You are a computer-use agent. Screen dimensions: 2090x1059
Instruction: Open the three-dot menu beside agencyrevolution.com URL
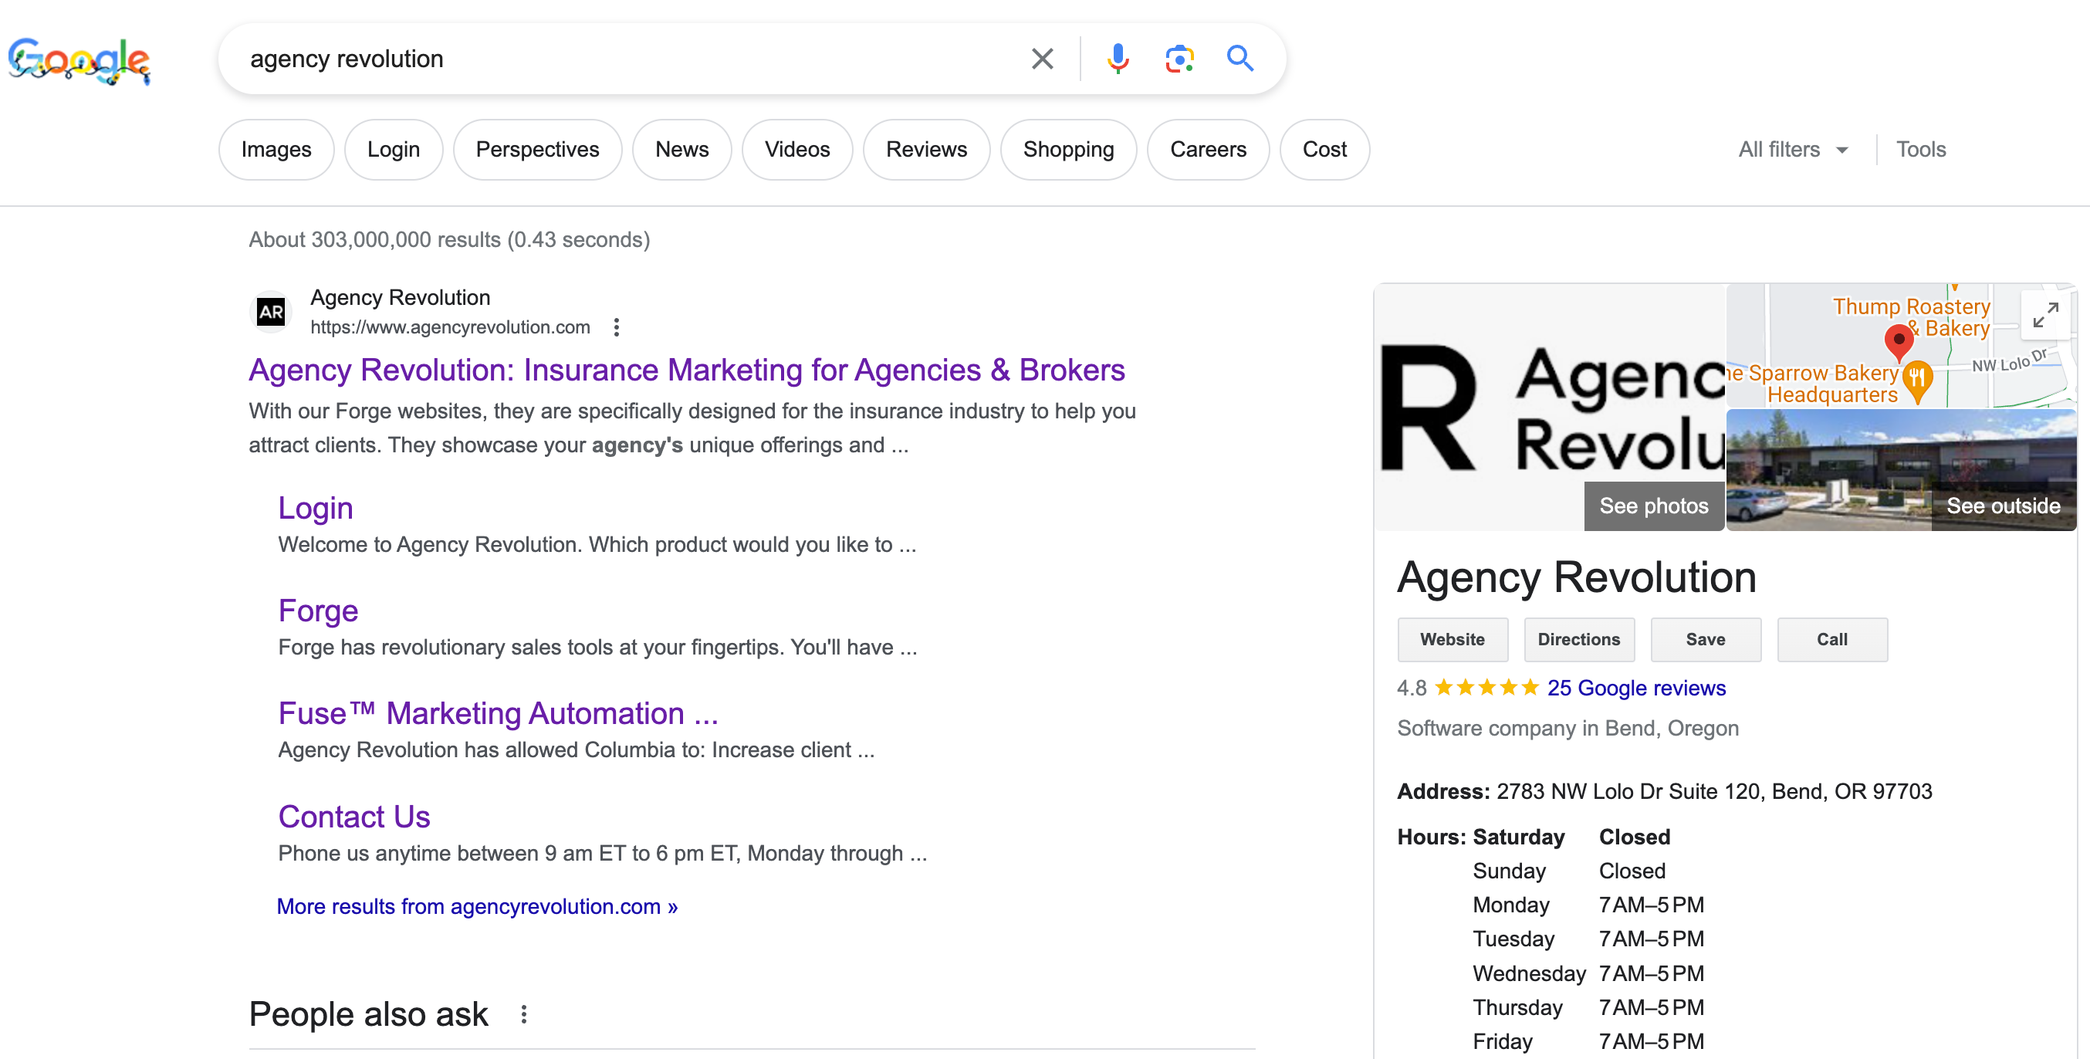(x=617, y=327)
